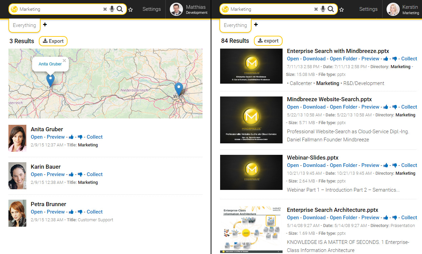Dislike Mindbreeze Website-Search.pptx
Image resolution: width=422 pixels, height=254 pixels.
[395, 107]
